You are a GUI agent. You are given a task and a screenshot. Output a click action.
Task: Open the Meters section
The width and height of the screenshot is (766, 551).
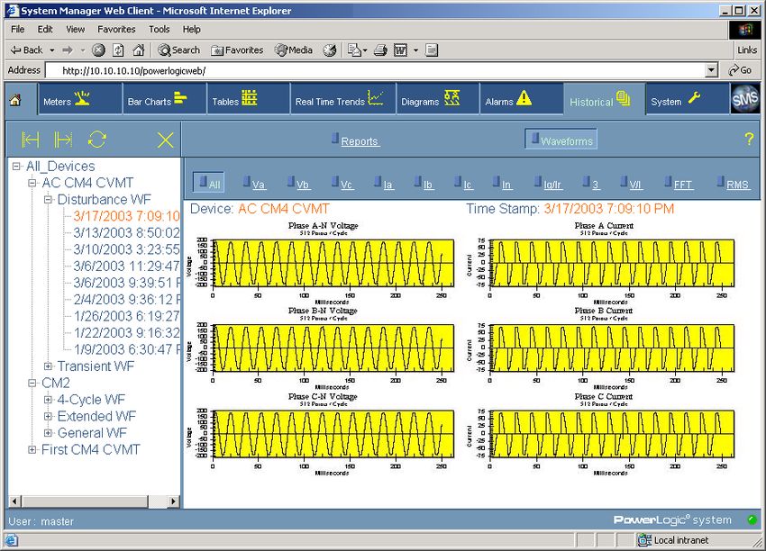pos(80,99)
